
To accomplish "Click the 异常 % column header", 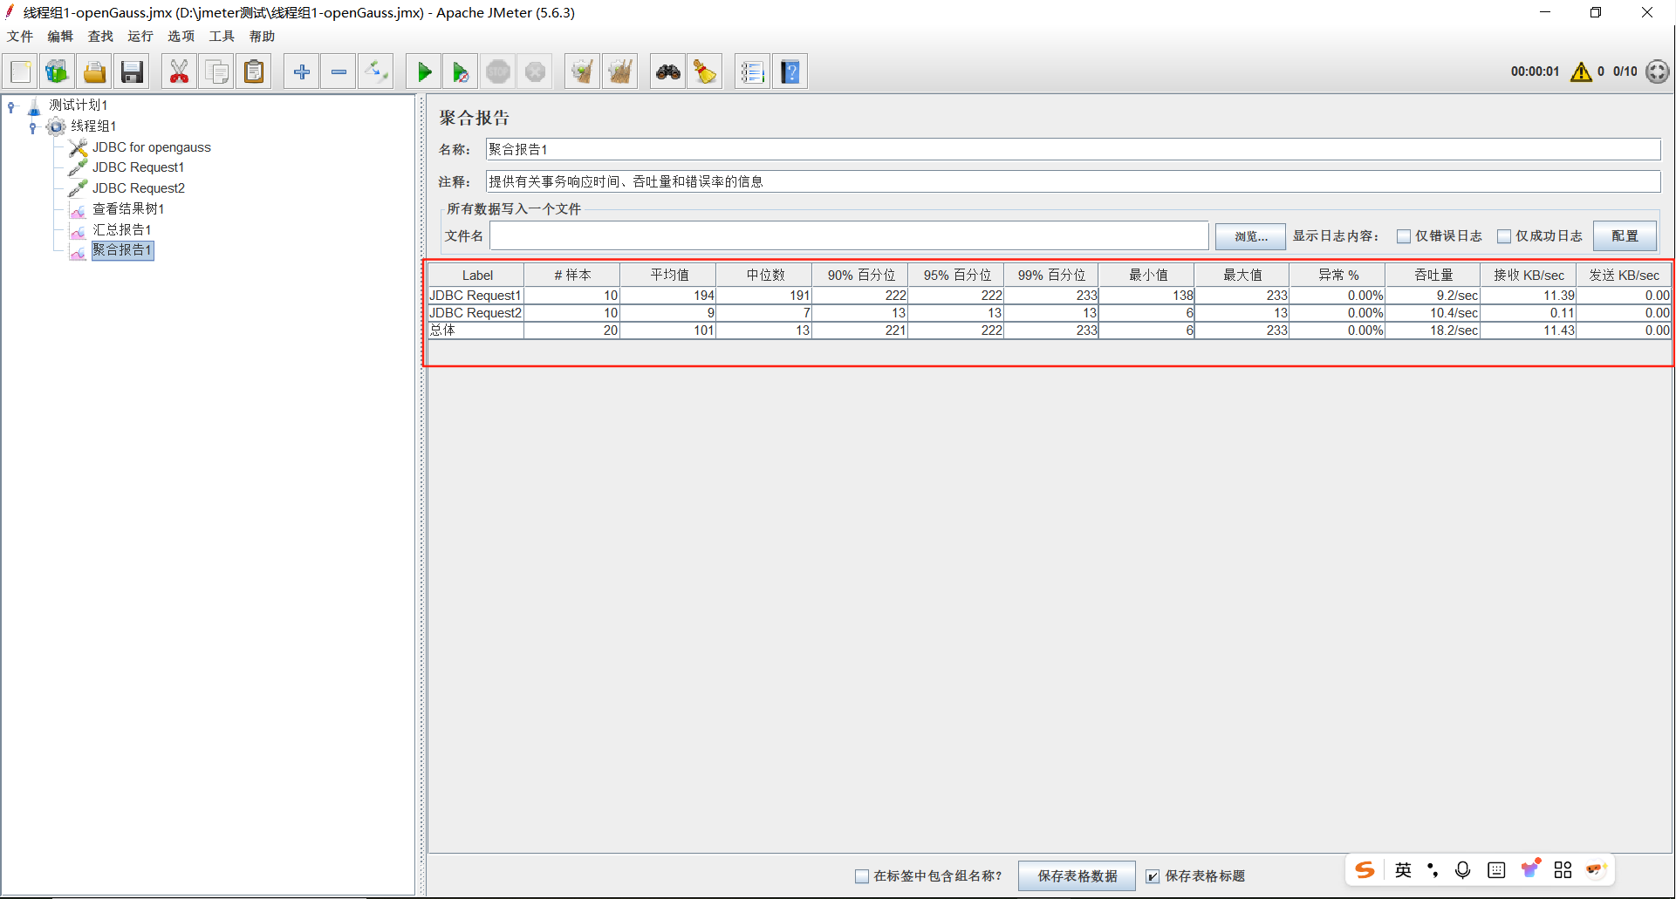I will click(1337, 275).
